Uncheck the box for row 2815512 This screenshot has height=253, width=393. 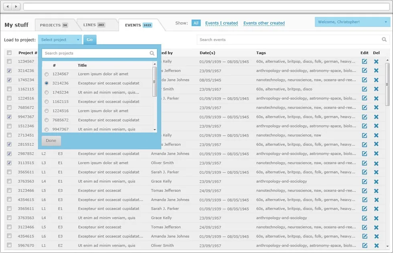[x=9, y=144]
